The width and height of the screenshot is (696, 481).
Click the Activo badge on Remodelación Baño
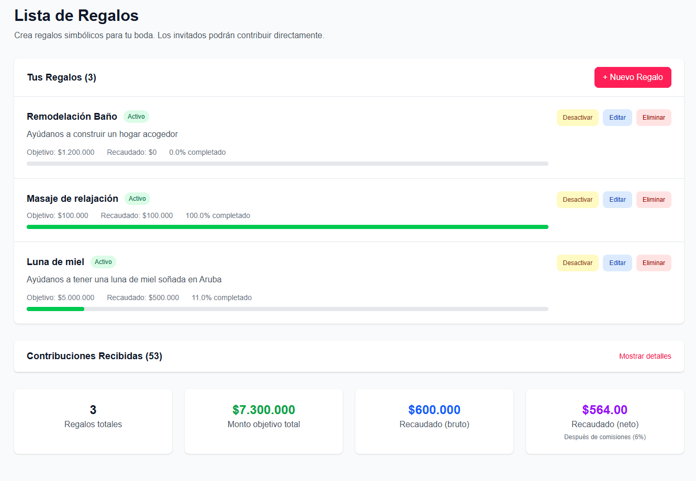click(x=136, y=117)
